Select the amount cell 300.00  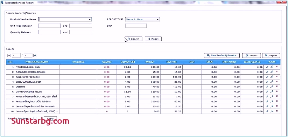pos(149,102)
